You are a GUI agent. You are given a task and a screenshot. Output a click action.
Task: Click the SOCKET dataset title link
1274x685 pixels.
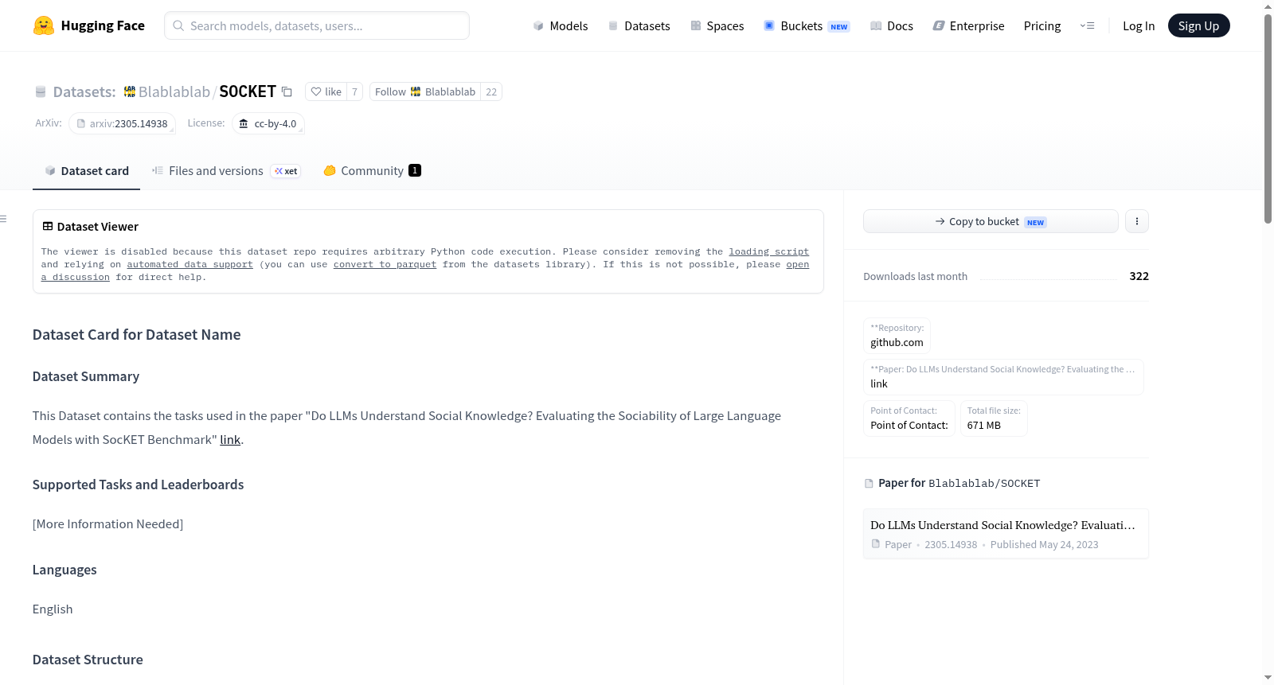coord(248,92)
